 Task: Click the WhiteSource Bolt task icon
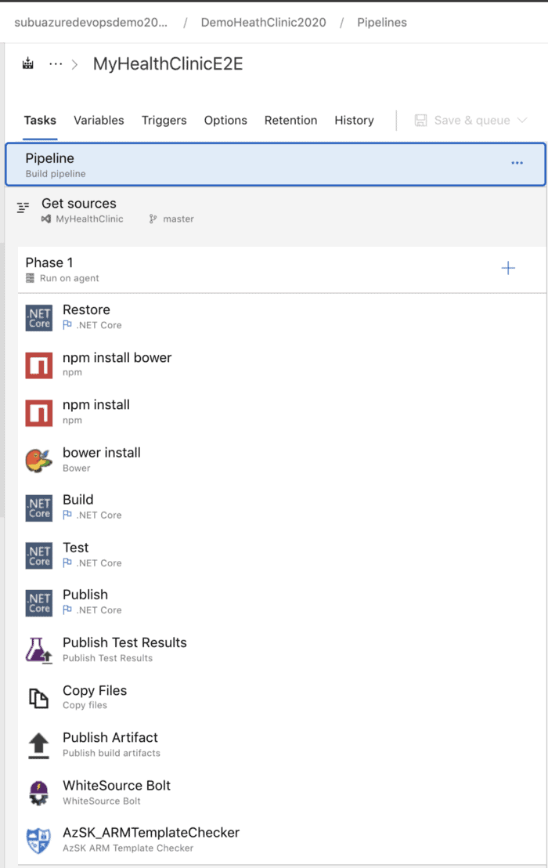(x=38, y=794)
